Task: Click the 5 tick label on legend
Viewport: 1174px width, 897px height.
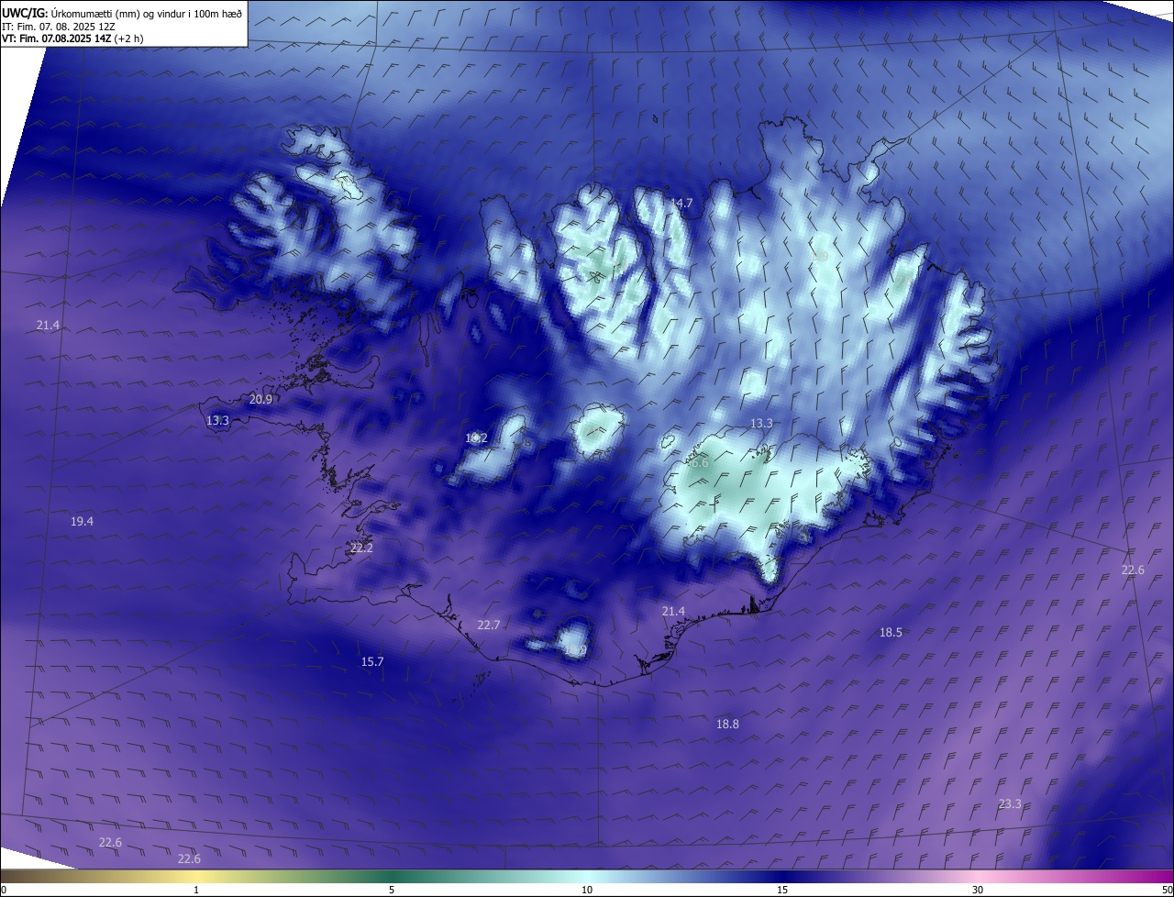Action: (392, 890)
